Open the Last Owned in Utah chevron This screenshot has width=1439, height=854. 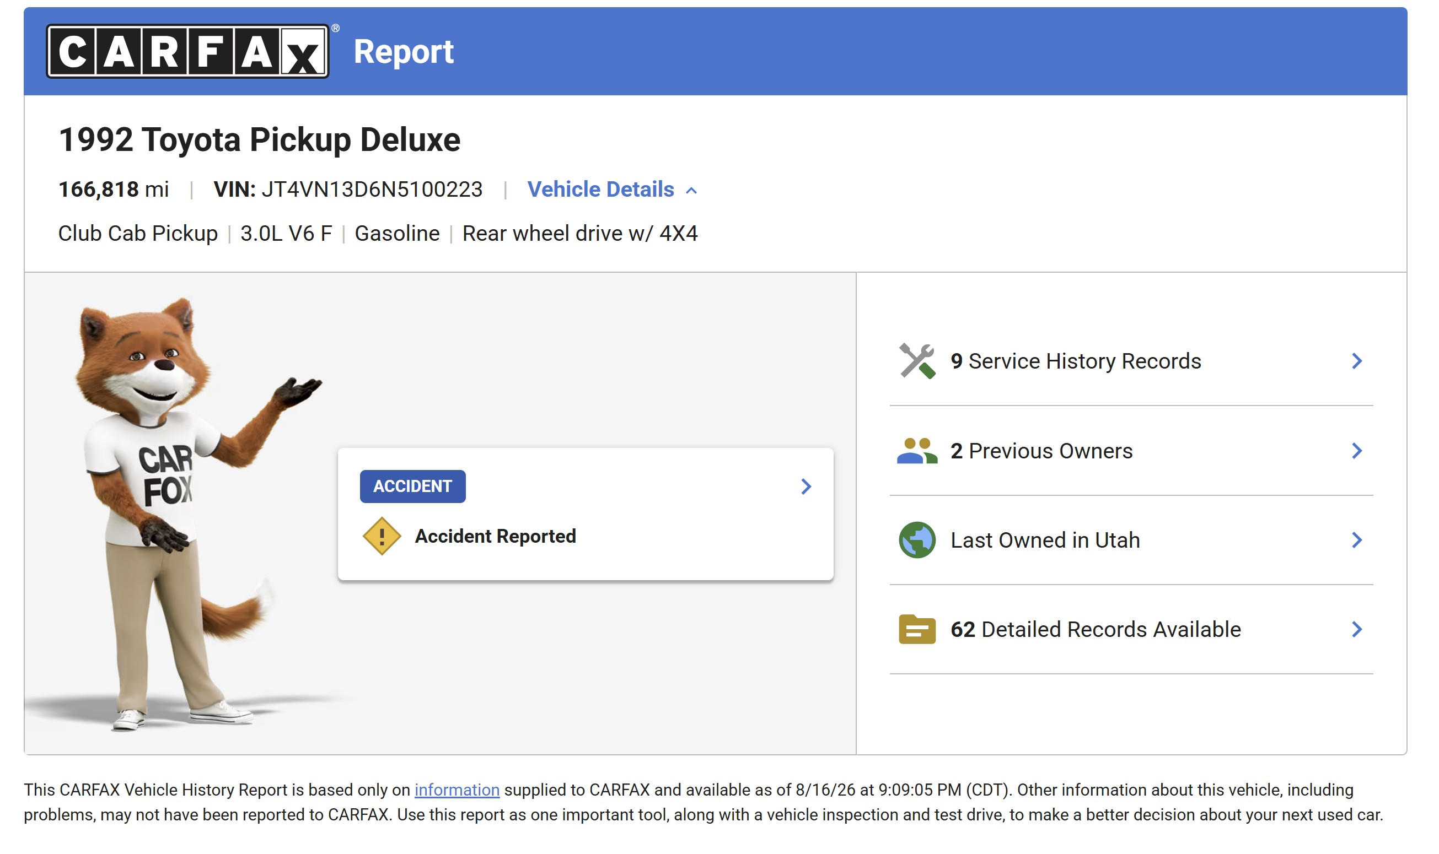click(x=1357, y=540)
